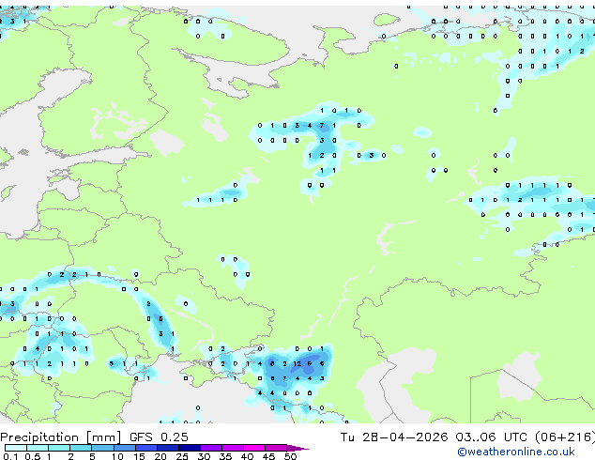The width and height of the screenshot is (595, 460).
Task: Select the legend swatch between 20 and 25
Action: (x=167, y=448)
